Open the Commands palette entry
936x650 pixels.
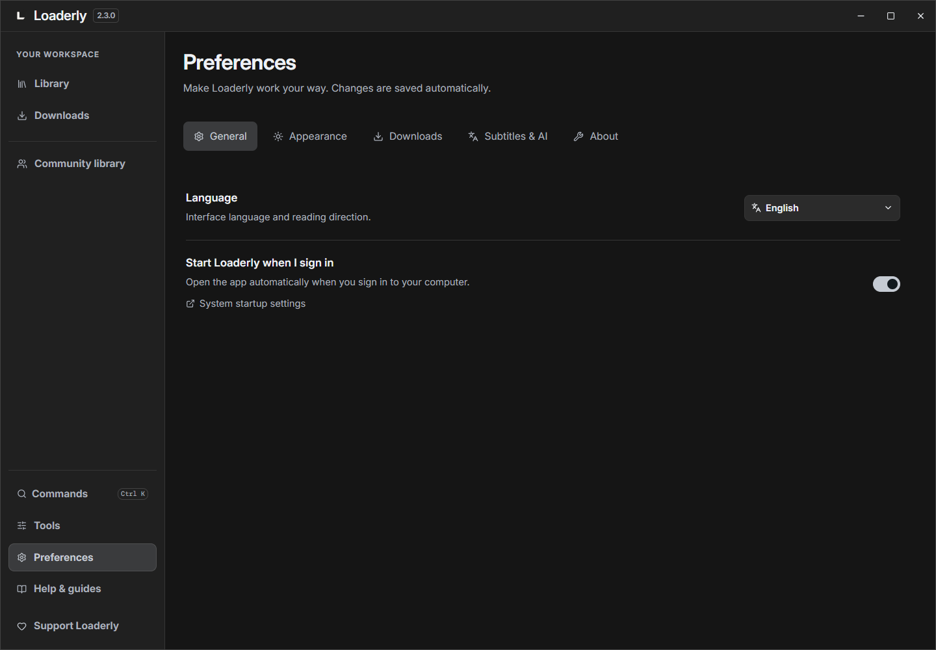83,494
